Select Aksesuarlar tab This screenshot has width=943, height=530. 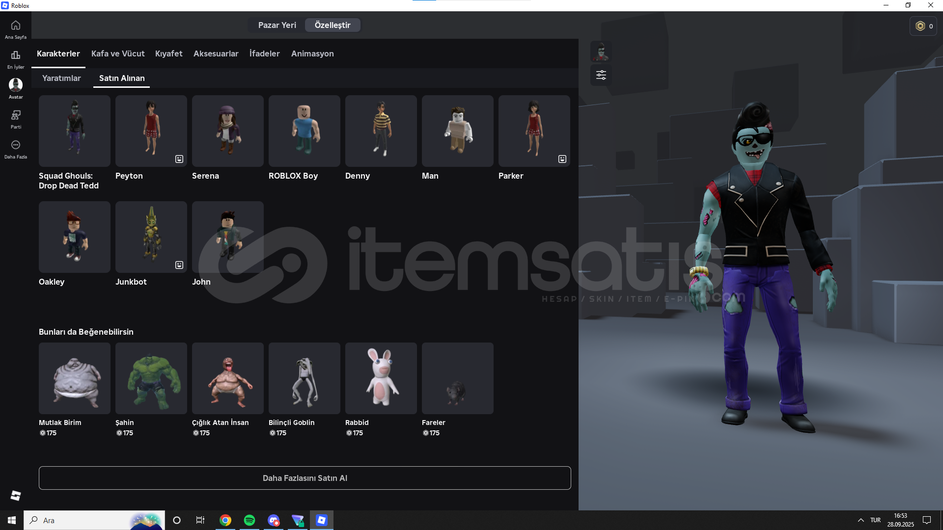pyautogui.click(x=216, y=53)
